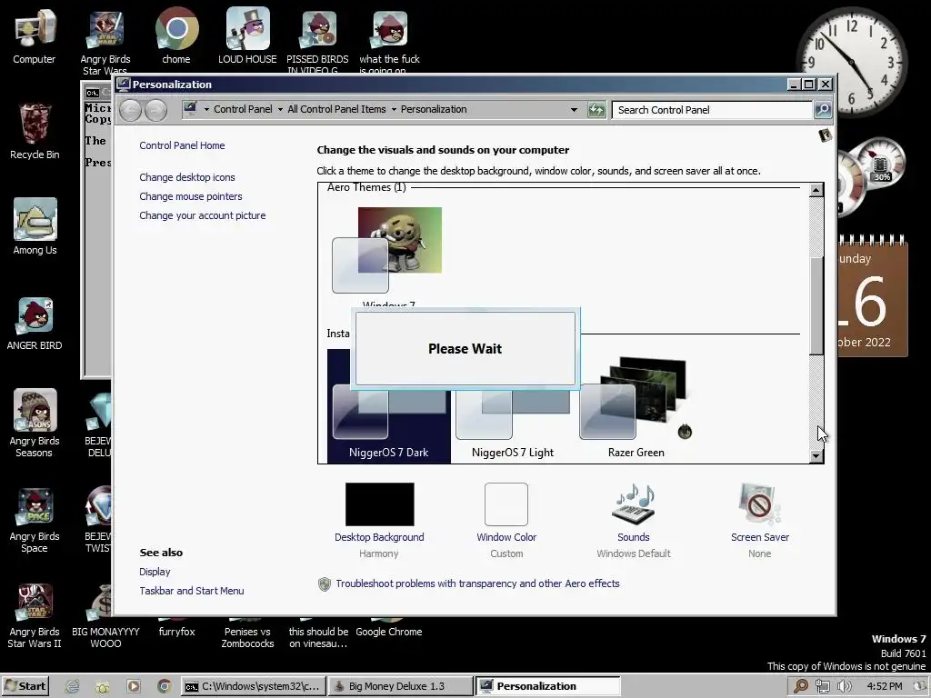Click in the Search Control Panel field

[713, 110]
